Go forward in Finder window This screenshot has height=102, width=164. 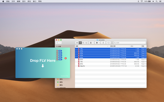[x=60, y=43]
